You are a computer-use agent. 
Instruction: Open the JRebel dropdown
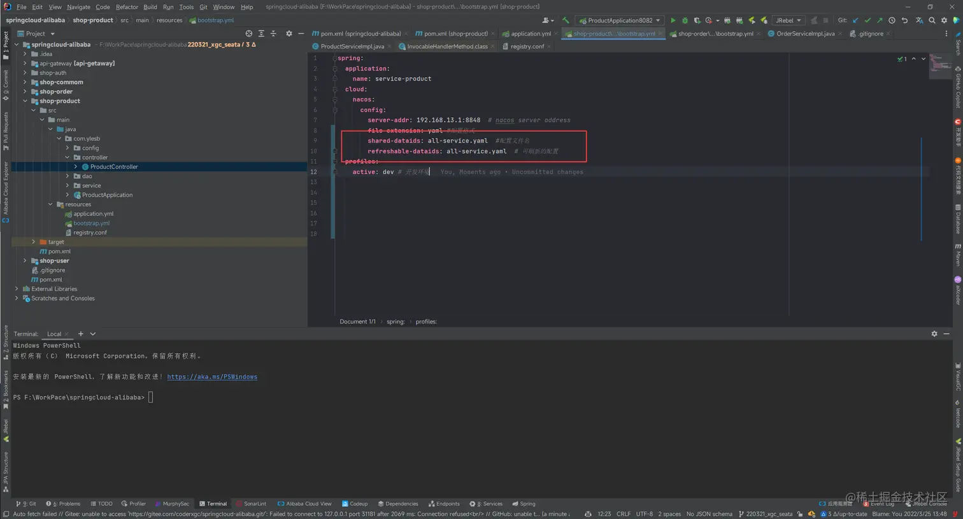point(788,20)
